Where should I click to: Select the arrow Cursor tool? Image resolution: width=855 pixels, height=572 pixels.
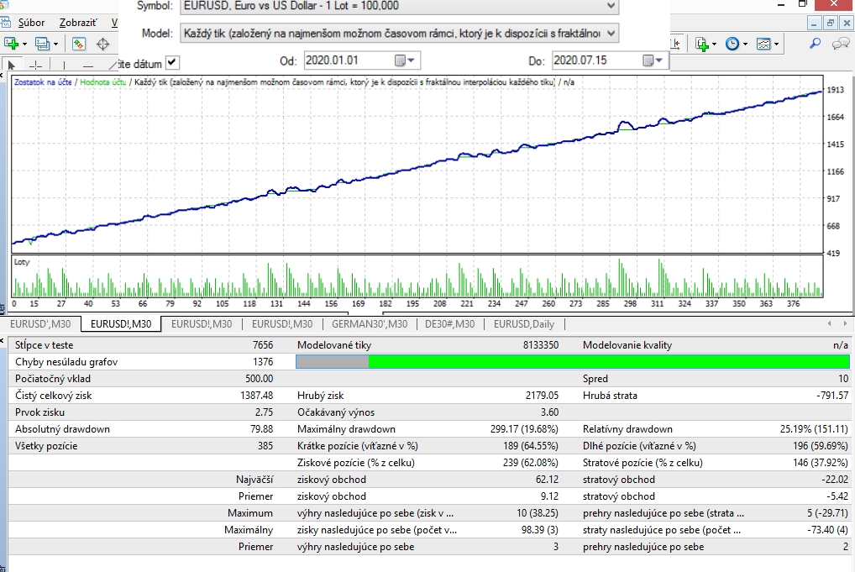(x=12, y=66)
